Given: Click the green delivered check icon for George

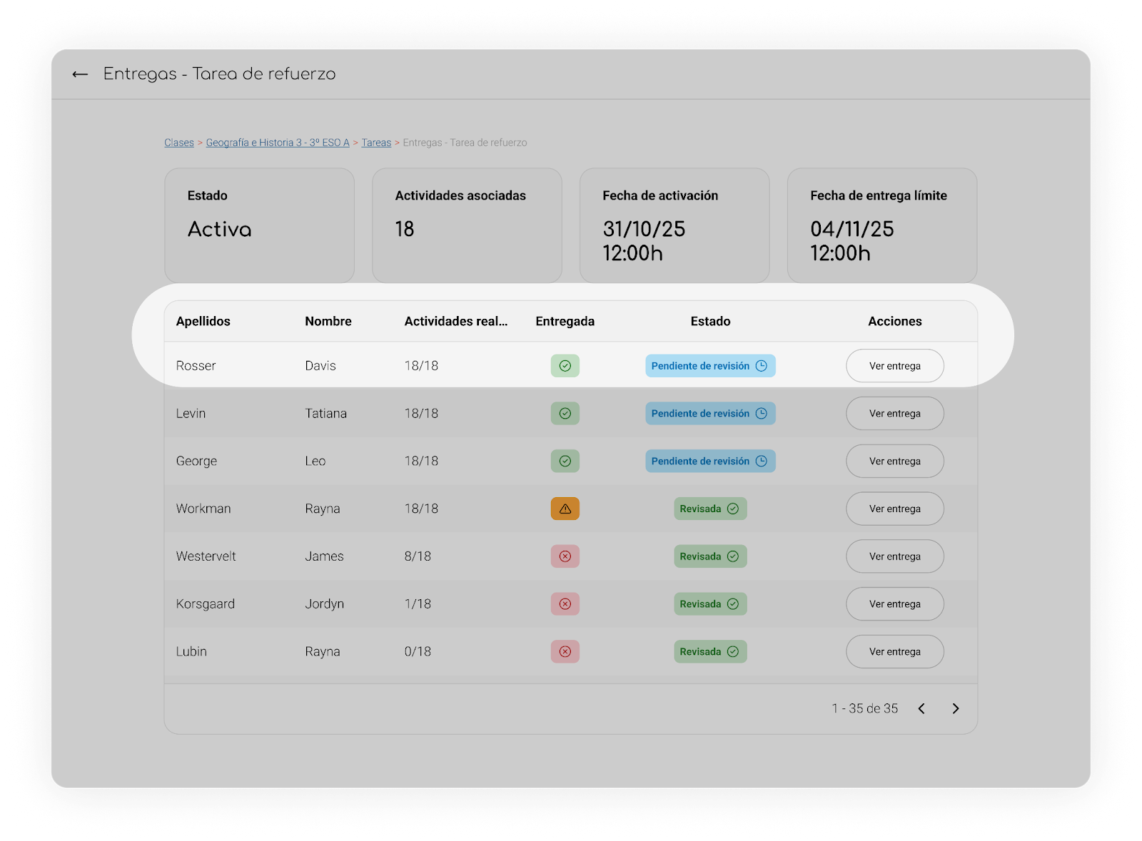Looking at the screenshot, I should tap(565, 461).
